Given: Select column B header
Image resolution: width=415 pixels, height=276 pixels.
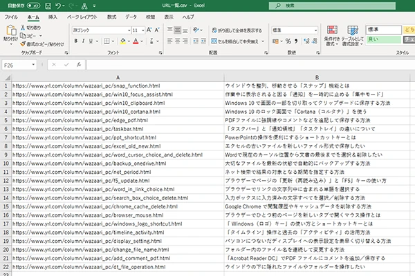Looking at the screenshot, I should 317,78.
